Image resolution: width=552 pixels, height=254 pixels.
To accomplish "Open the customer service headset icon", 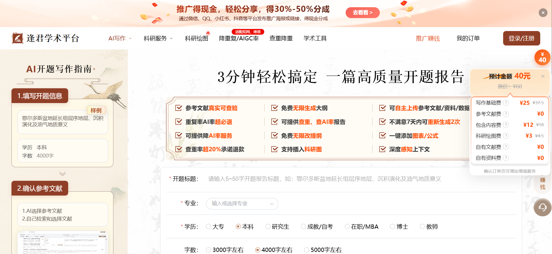I will [x=543, y=207].
